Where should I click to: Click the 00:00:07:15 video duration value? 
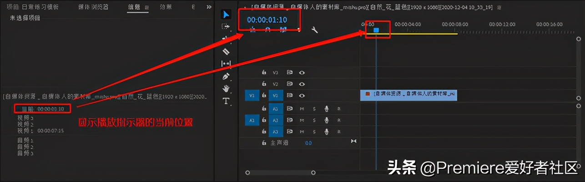(50, 131)
